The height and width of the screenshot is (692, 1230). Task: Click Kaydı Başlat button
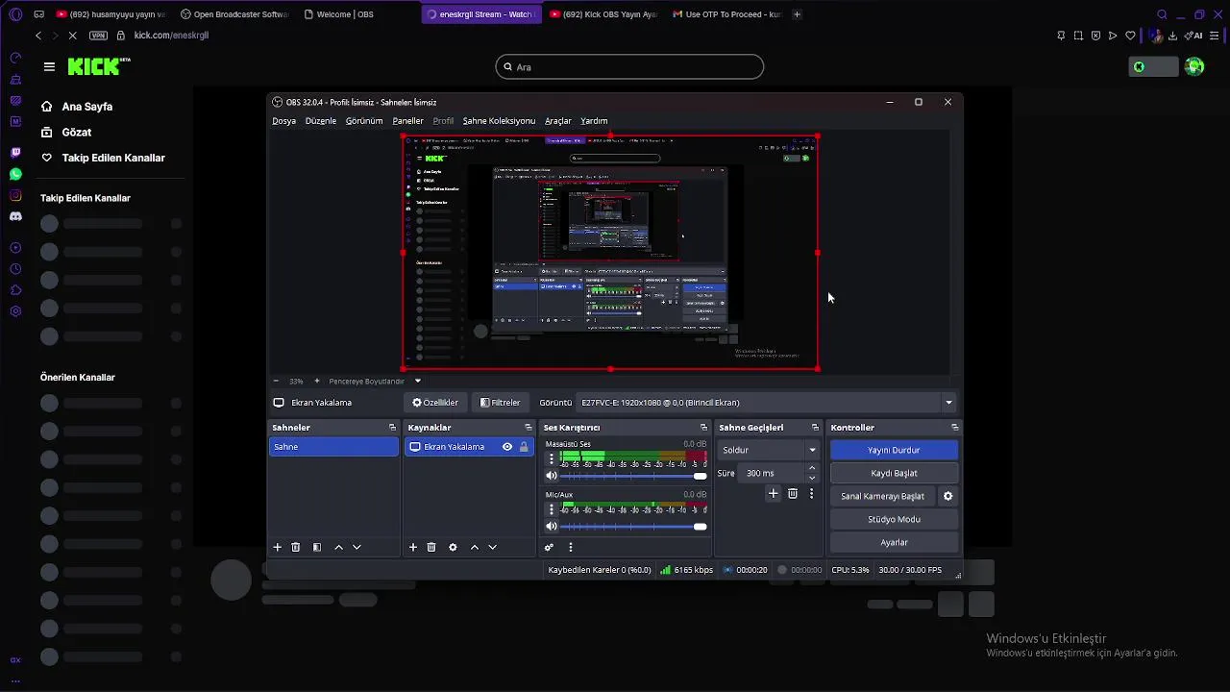pyautogui.click(x=894, y=473)
